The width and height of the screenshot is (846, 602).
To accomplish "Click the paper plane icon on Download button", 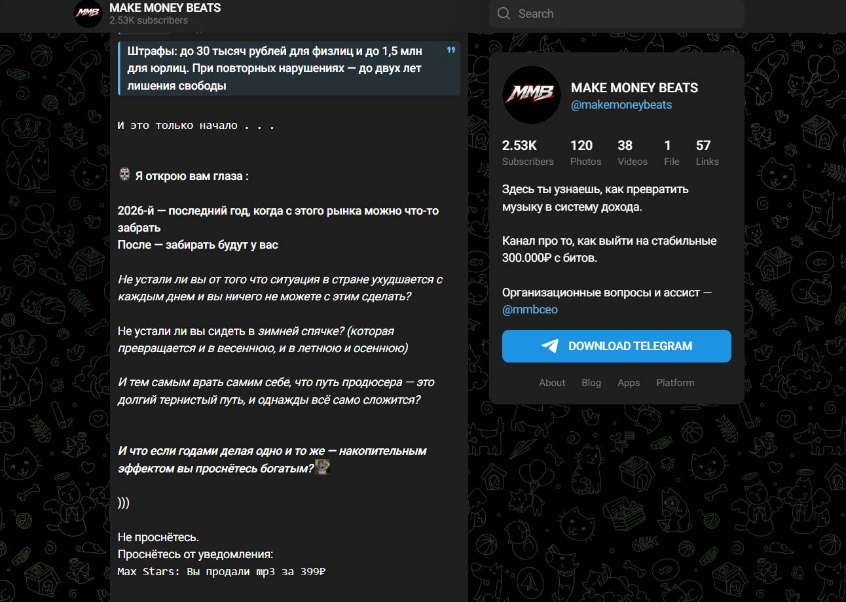I will click(x=550, y=346).
